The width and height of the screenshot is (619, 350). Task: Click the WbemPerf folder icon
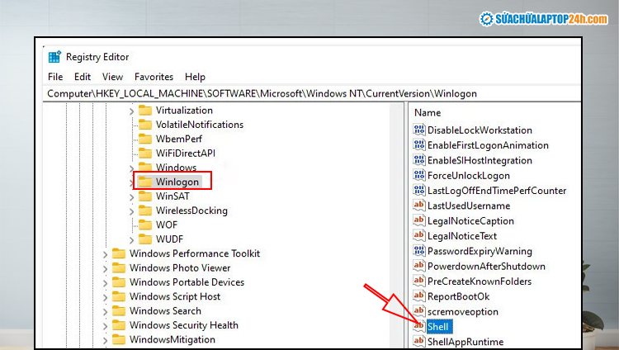pos(145,139)
